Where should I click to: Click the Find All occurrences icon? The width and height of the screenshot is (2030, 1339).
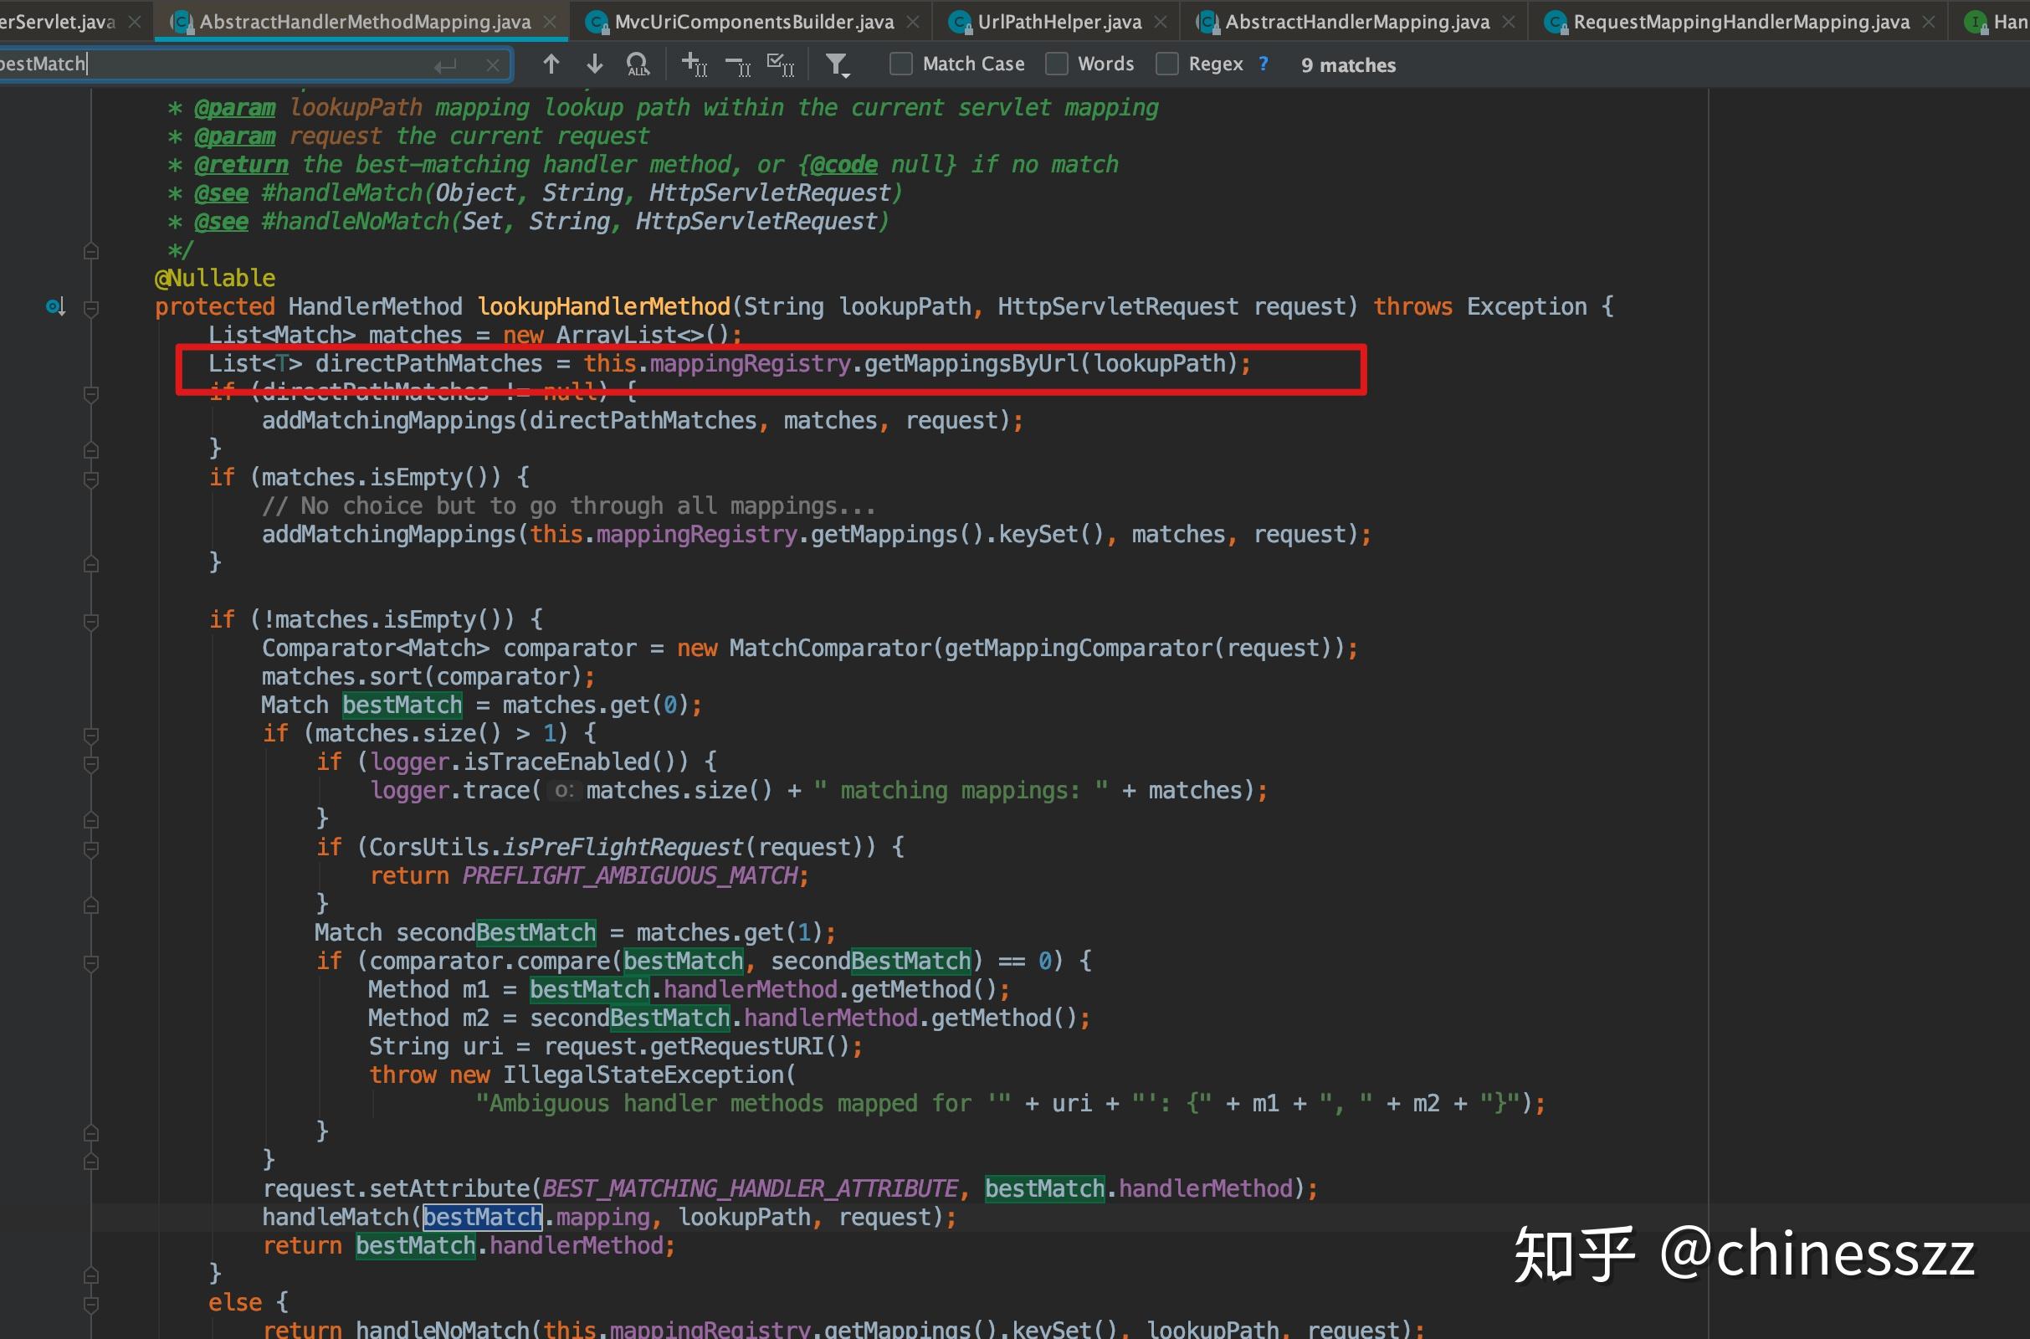coord(638,64)
